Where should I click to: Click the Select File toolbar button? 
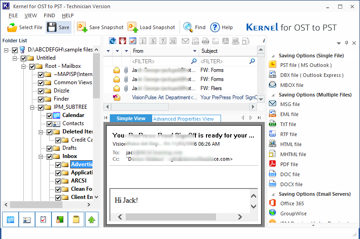(x=25, y=27)
